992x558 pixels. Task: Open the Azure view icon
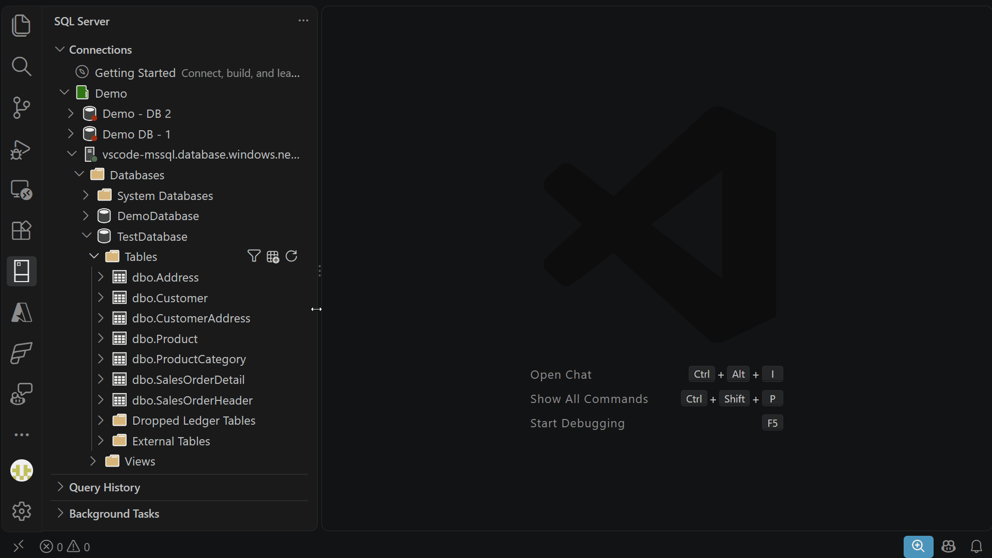click(21, 313)
